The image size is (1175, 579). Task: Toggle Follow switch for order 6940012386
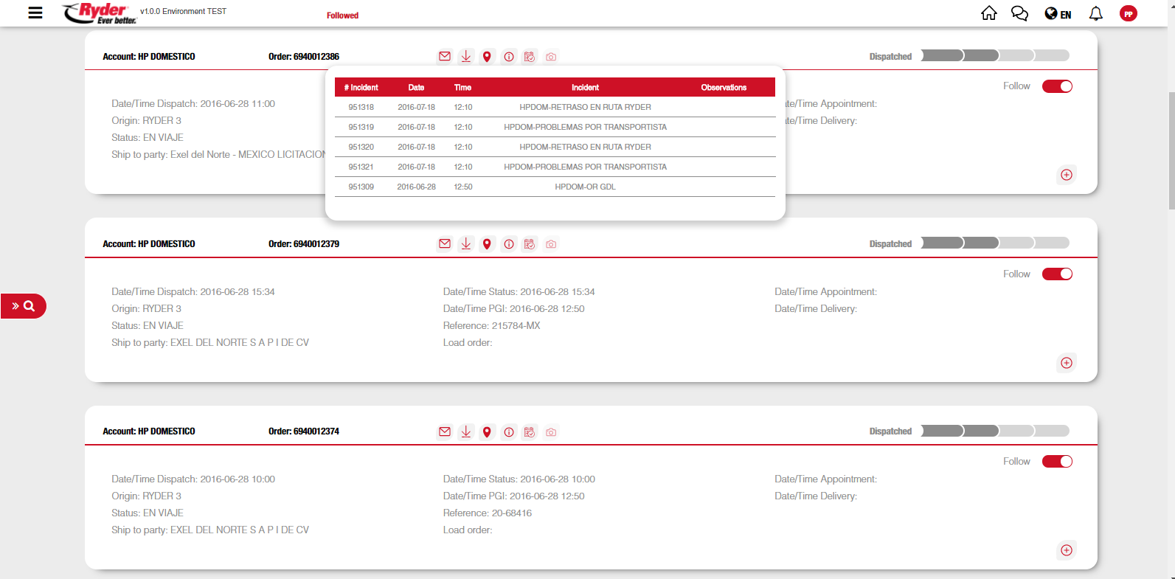1057,86
